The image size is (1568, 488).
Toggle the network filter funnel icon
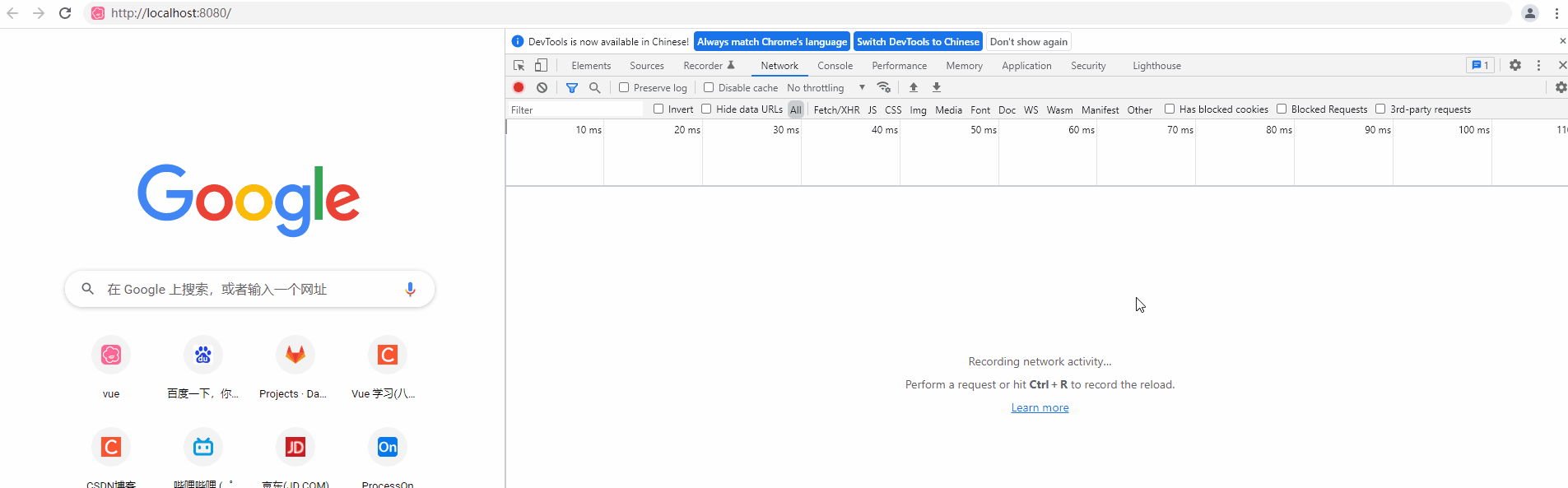[572, 87]
